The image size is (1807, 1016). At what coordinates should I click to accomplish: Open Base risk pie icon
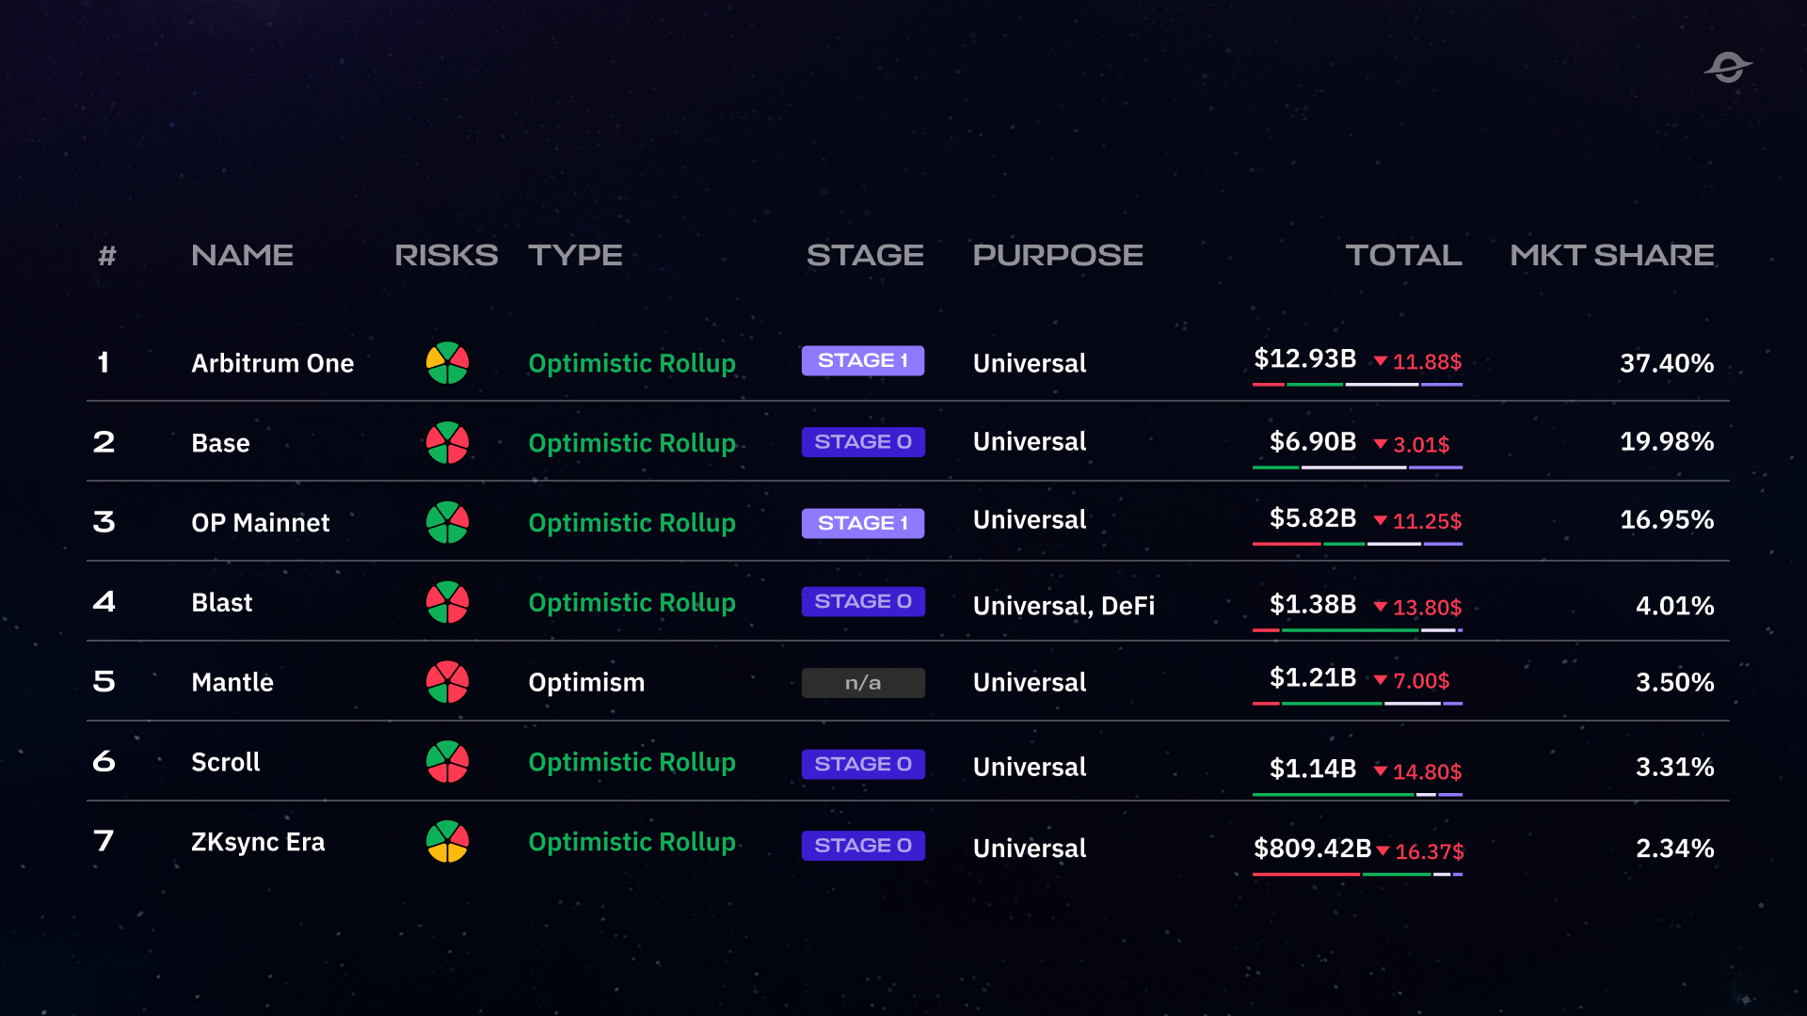pos(448,443)
